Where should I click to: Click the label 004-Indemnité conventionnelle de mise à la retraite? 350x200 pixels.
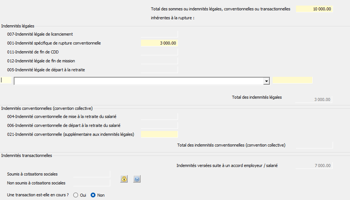[x=61, y=117]
